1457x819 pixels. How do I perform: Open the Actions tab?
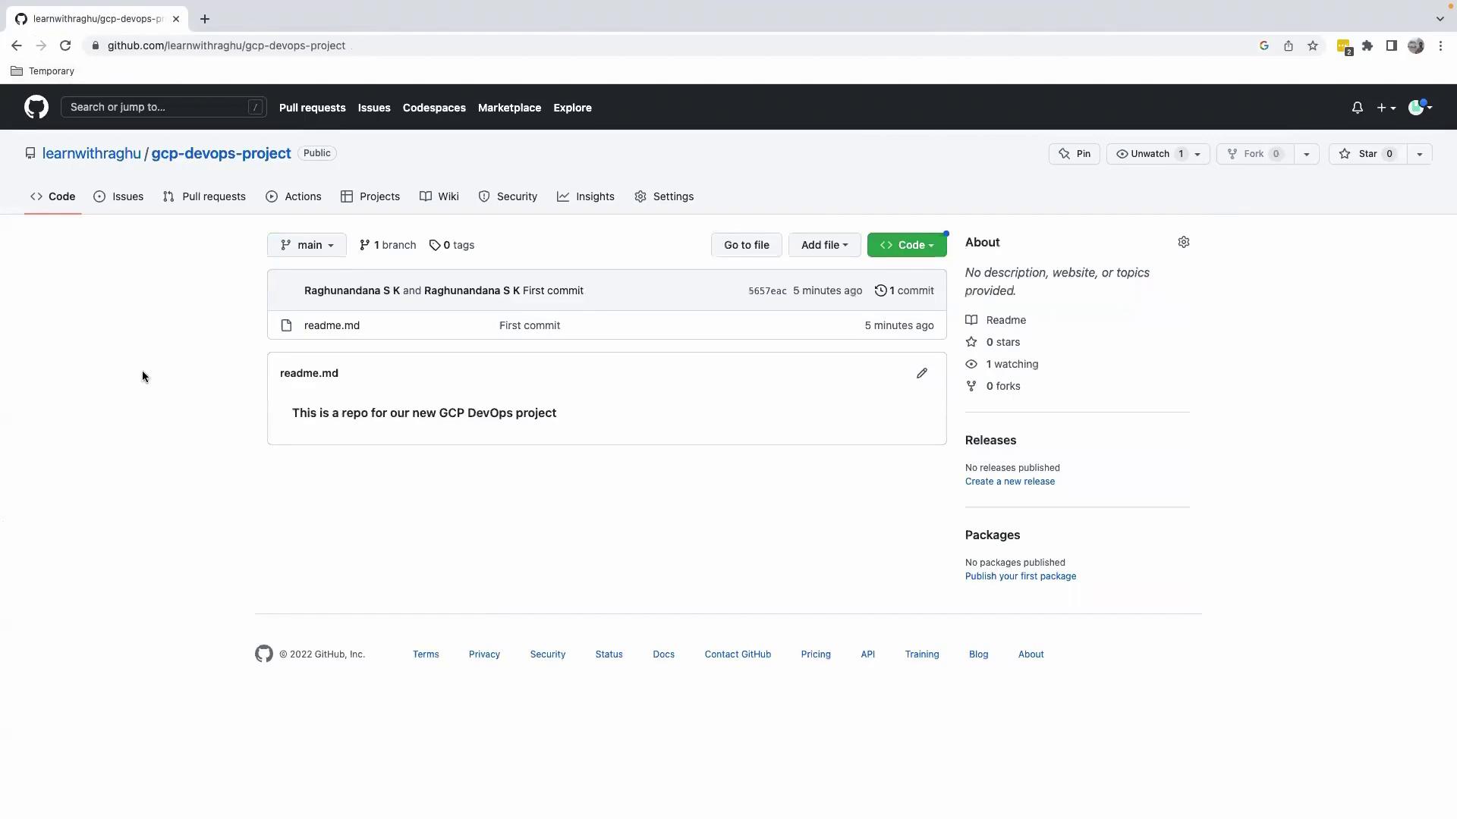[x=294, y=196]
